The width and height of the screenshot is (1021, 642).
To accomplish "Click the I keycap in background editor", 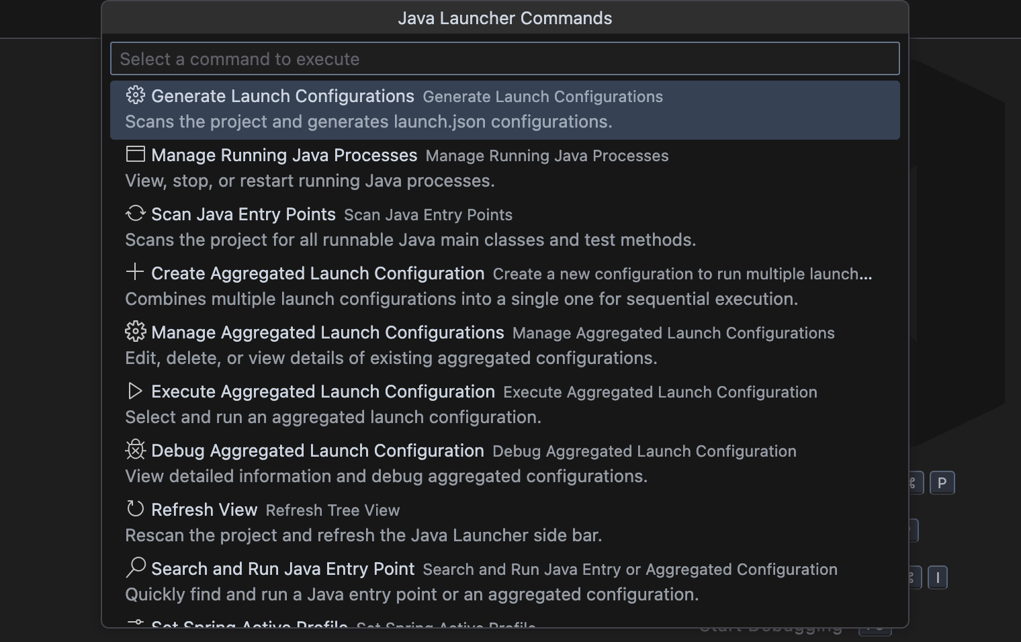I will (938, 578).
